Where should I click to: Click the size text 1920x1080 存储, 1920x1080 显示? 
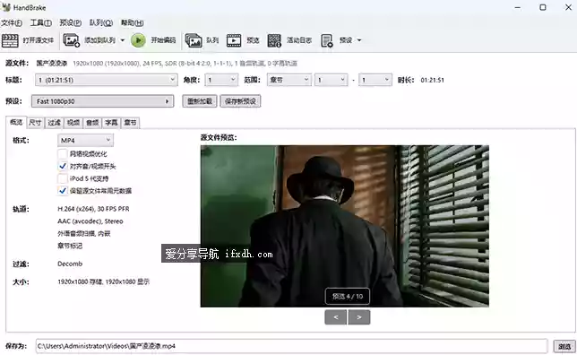click(x=103, y=281)
